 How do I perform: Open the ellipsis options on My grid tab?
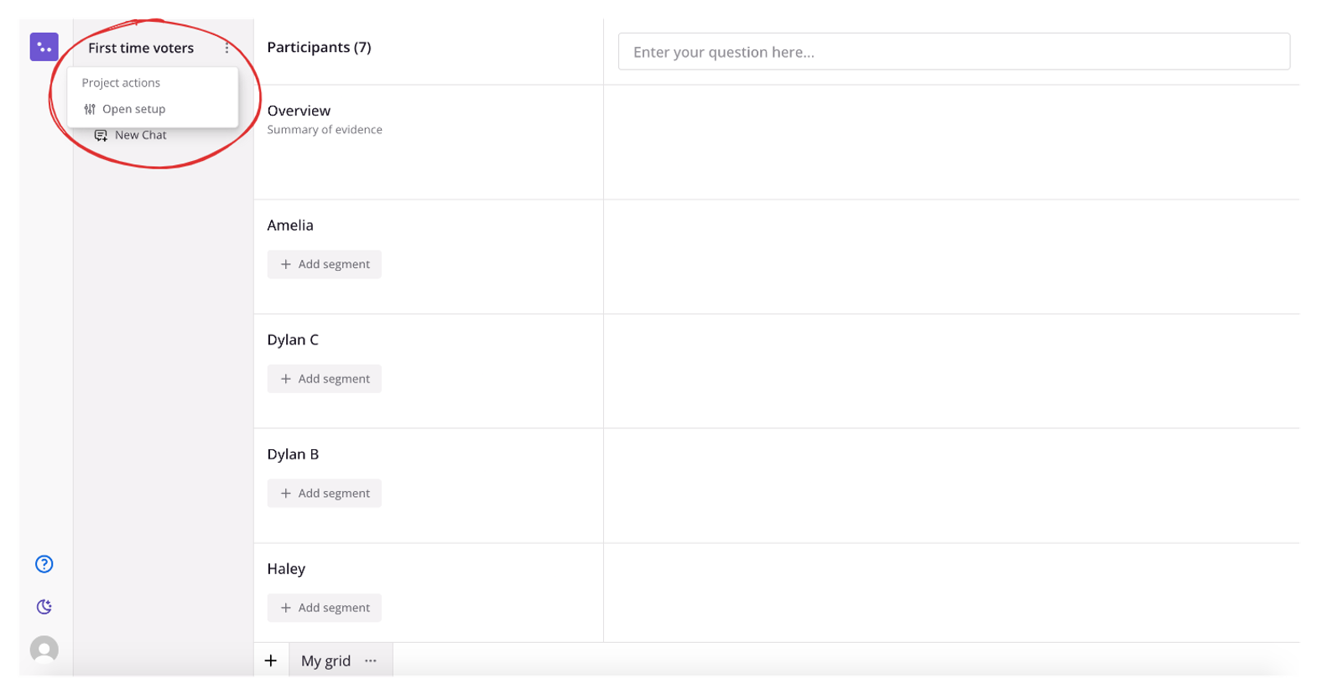(371, 660)
